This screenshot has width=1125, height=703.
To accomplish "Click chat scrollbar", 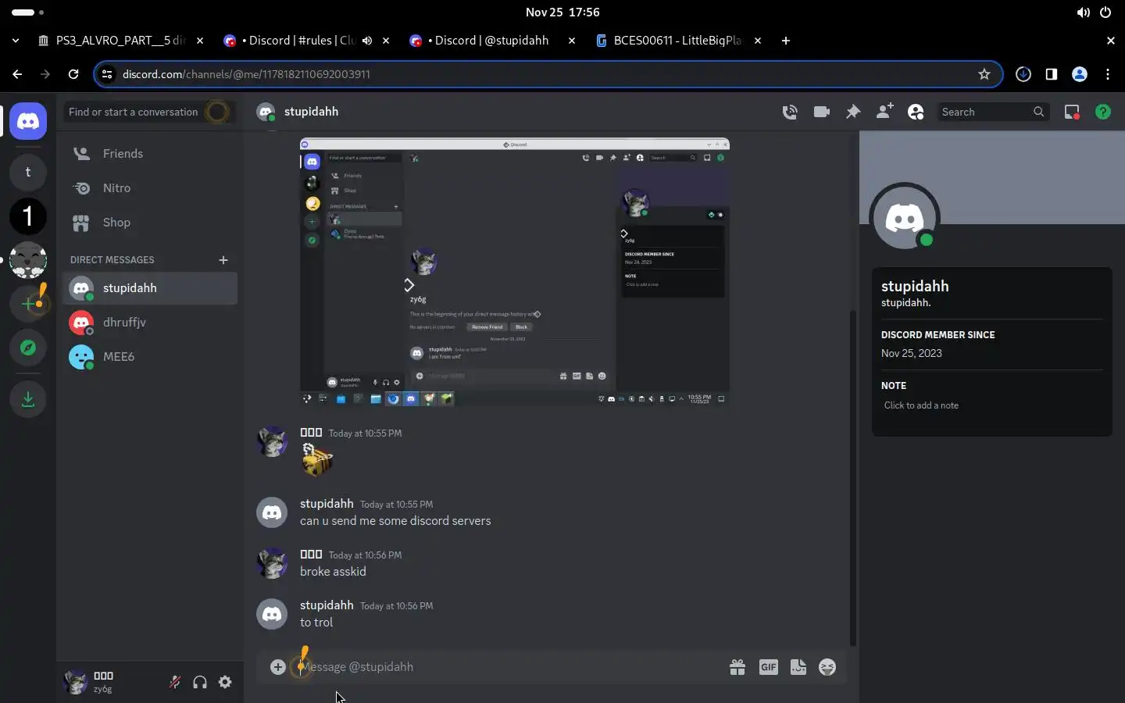I will click(x=853, y=477).
